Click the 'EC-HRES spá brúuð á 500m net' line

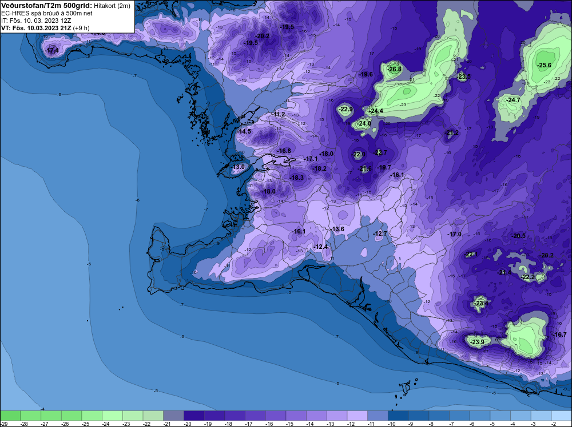pos(47,14)
